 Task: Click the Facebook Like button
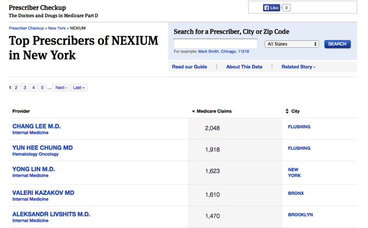(x=272, y=8)
